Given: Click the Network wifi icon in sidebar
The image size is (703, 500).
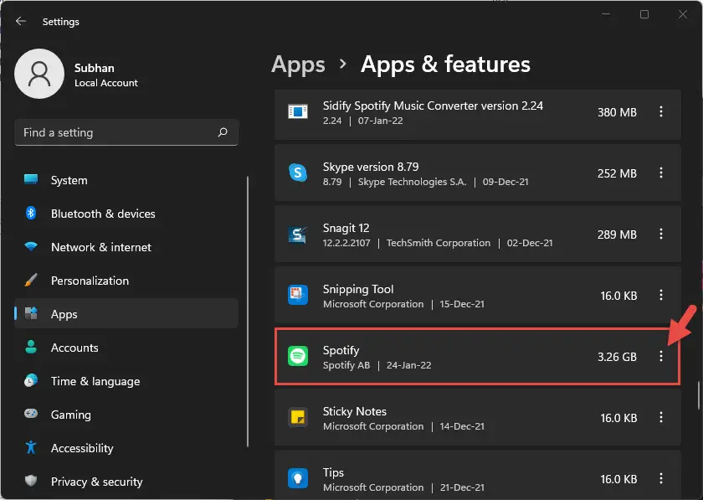Looking at the screenshot, I should pyautogui.click(x=31, y=246).
